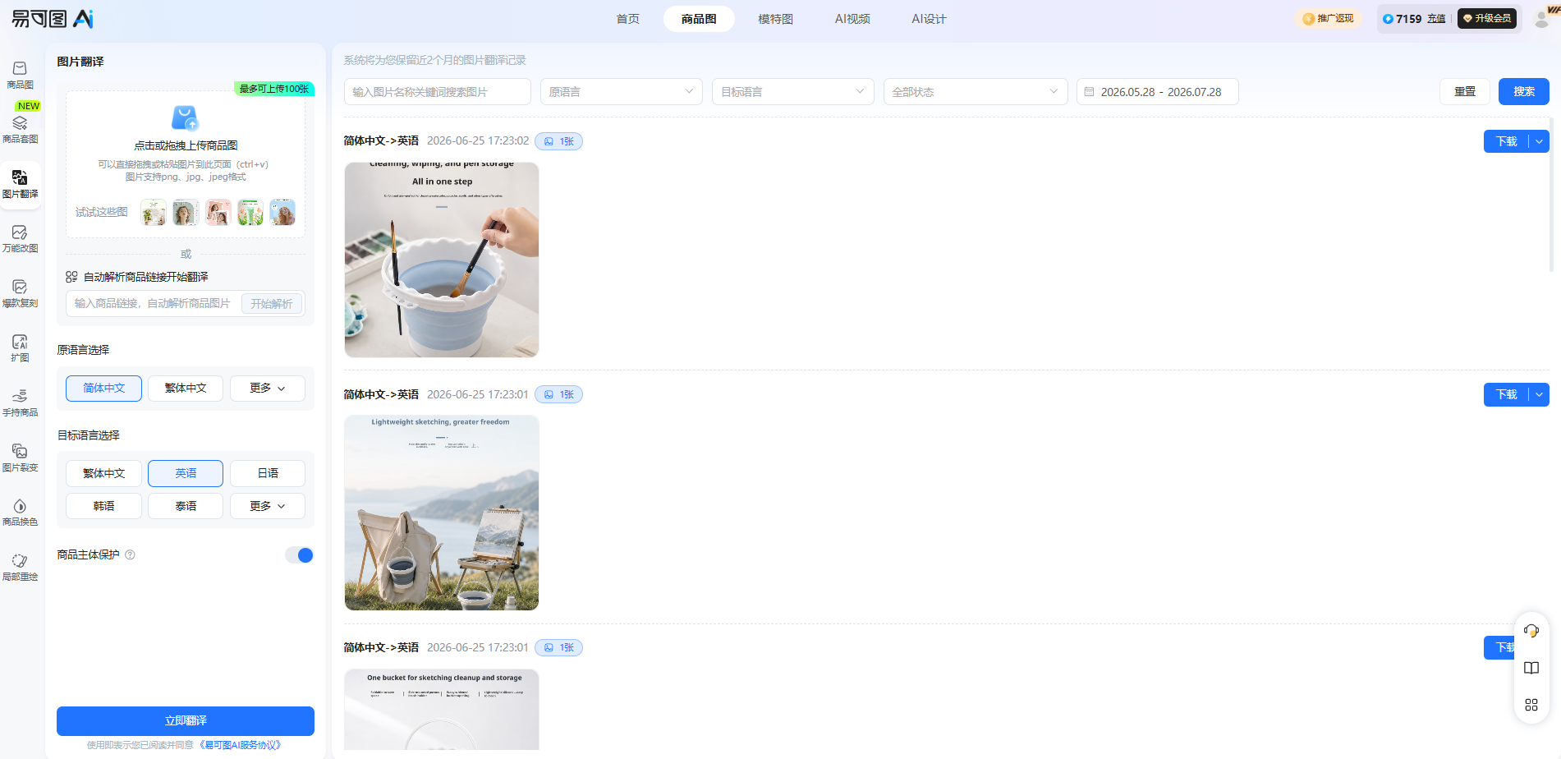Open 手持商品 sidebar tool

(x=20, y=402)
